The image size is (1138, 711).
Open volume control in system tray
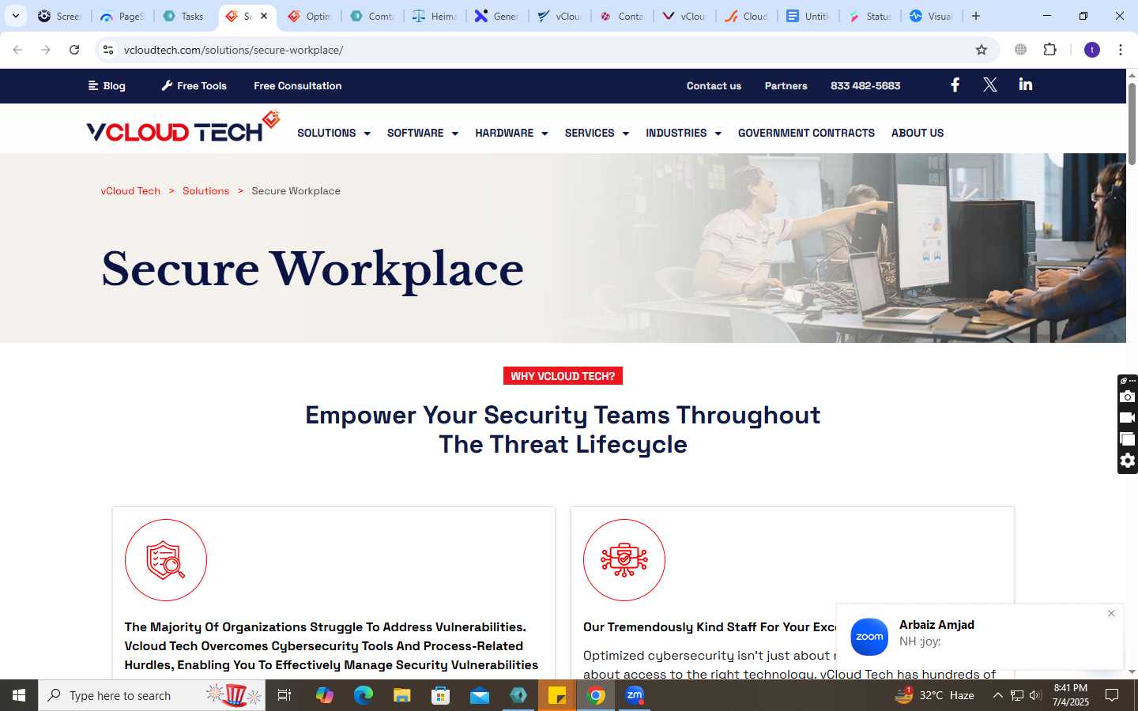click(x=1035, y=695)
